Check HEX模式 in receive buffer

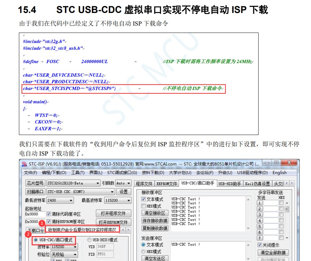point(144,206)
